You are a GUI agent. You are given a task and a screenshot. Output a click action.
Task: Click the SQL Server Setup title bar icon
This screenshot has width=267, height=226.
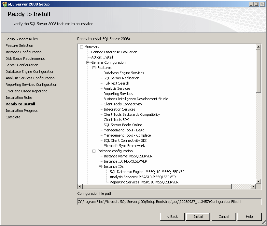5,4
